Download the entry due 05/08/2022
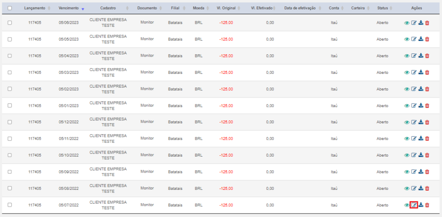Viewport: 442px width, 217px height. pyautogui.click(x=421, y=189)
